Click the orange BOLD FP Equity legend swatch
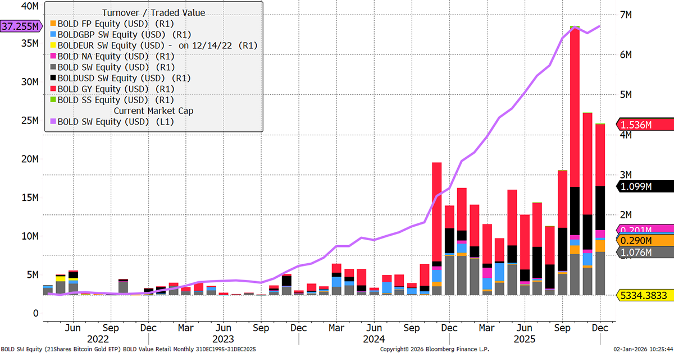The height and width of the screenshot is (353, 674). coord(53,24)
